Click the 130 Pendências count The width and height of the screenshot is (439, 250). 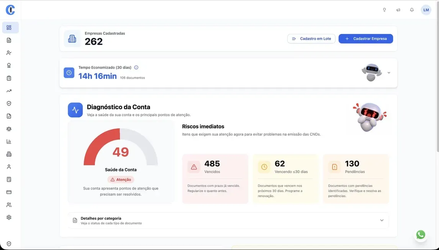pos(352,163)
